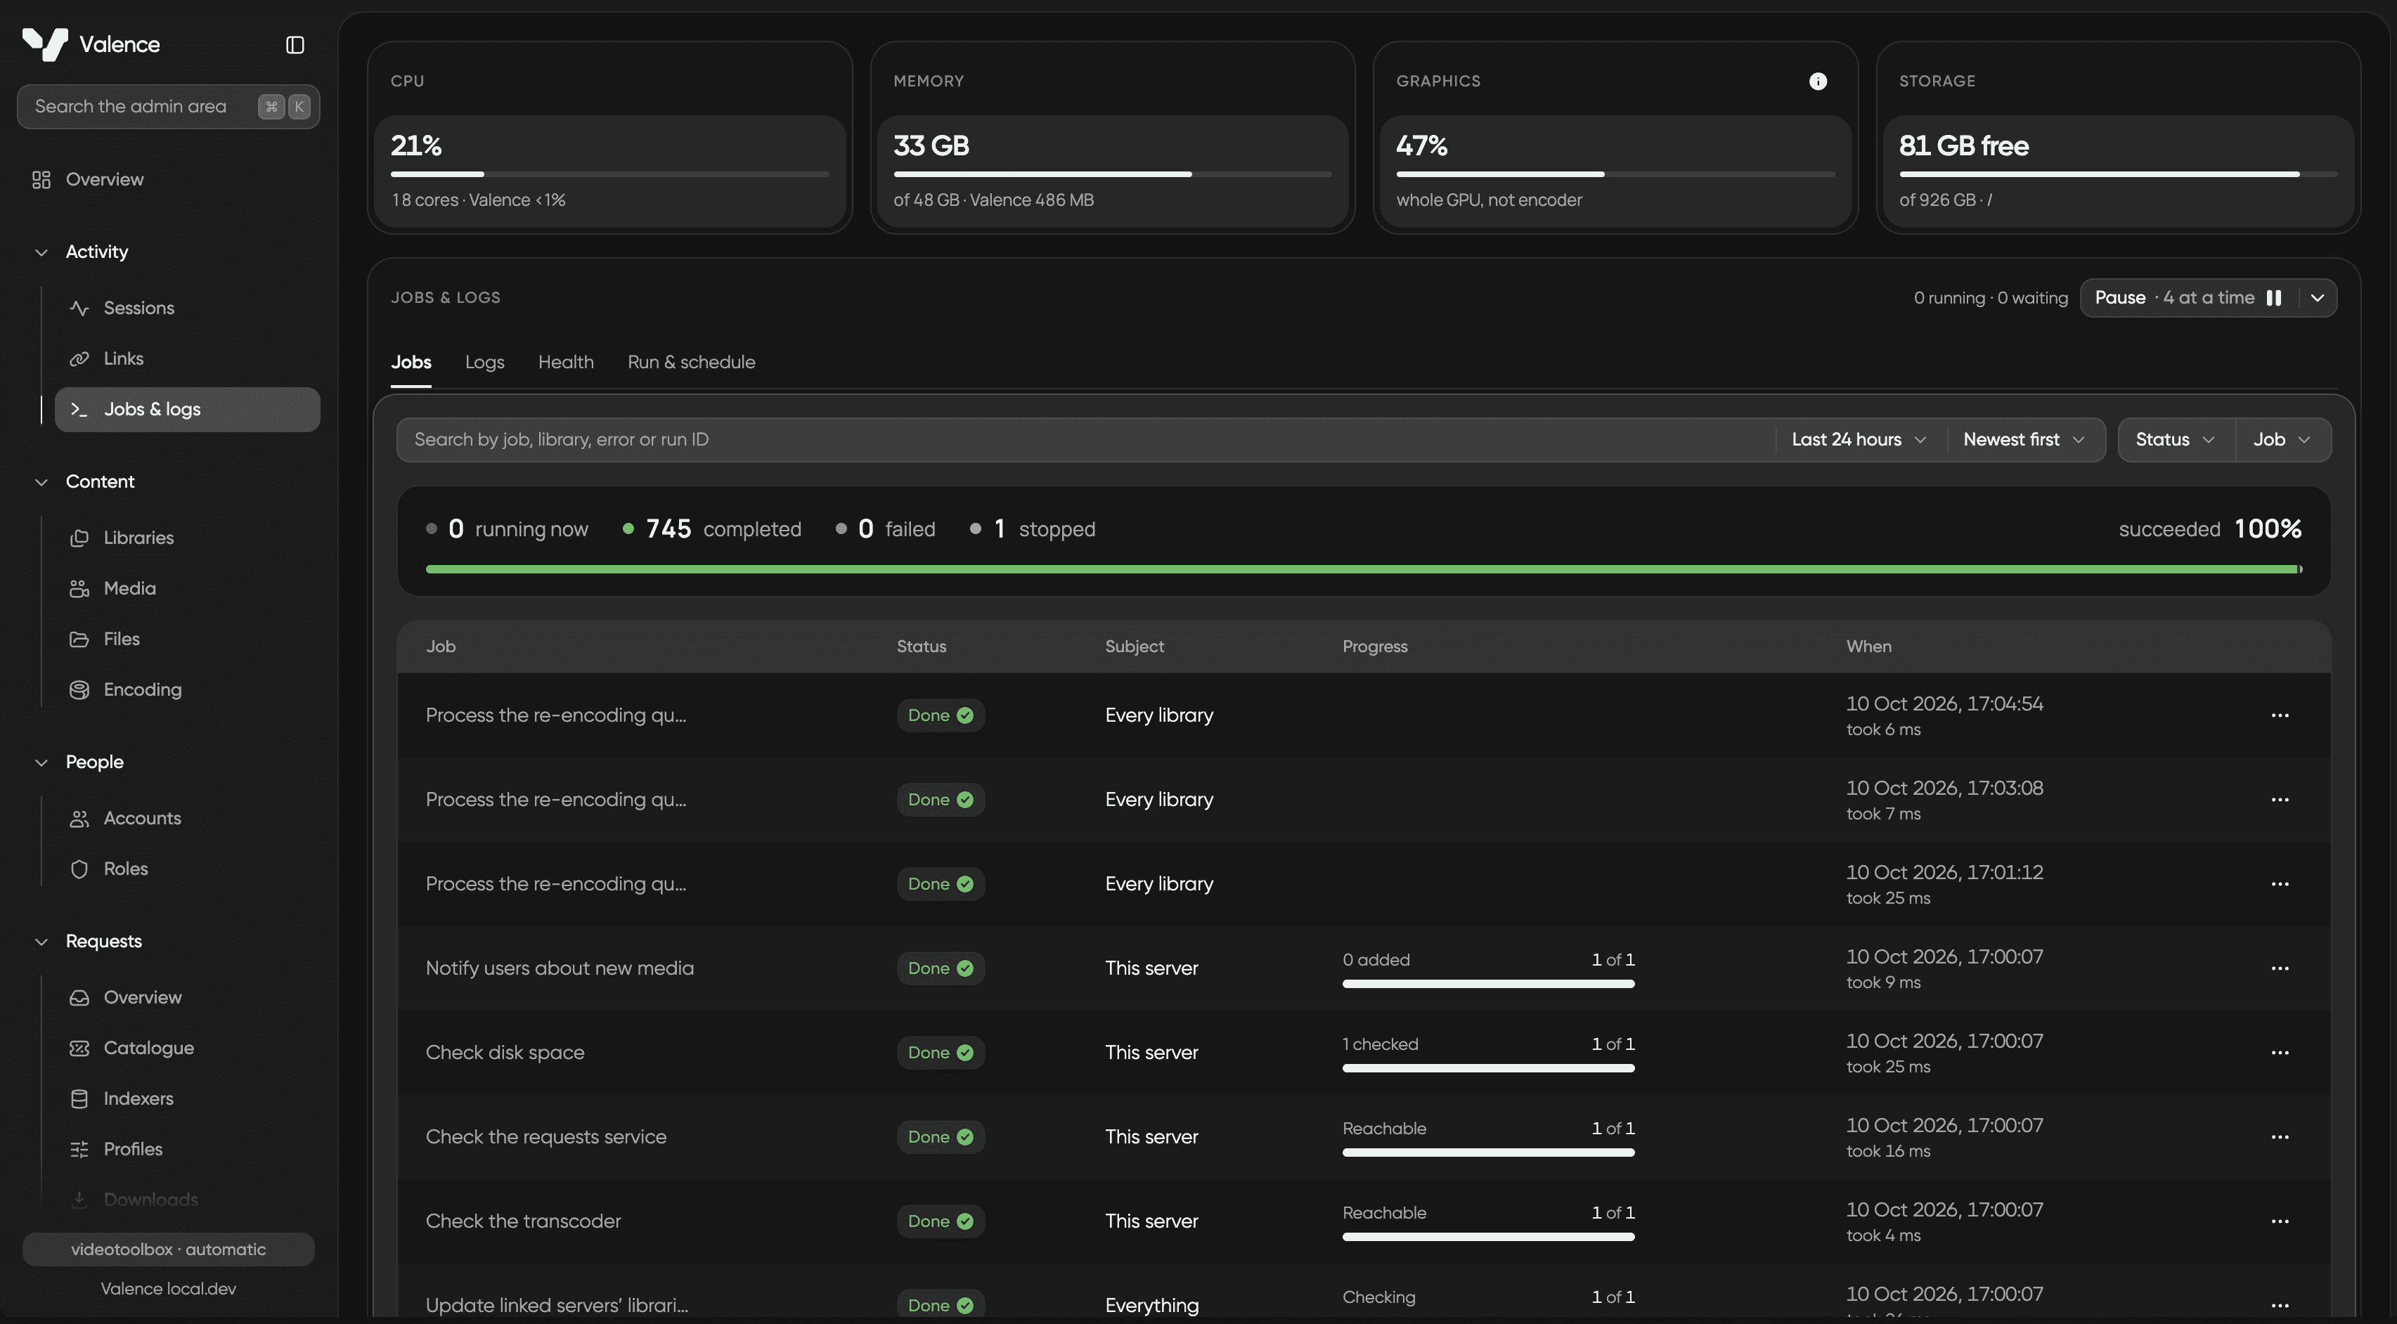Open actions menu for 17:01:12 job
2397x1324 pixels.
click(x=2280, y=884)
